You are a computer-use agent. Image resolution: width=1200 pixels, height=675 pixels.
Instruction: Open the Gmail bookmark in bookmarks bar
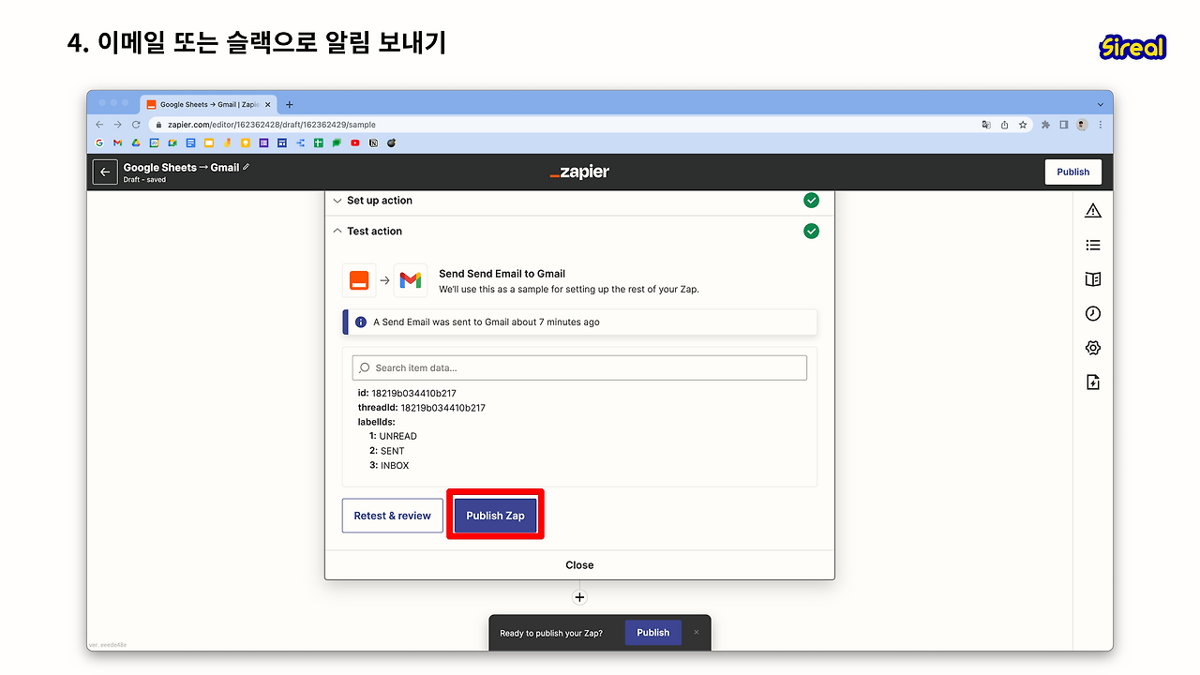[x=118, y=143]
